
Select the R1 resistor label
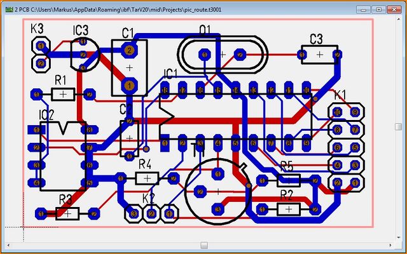60,81
